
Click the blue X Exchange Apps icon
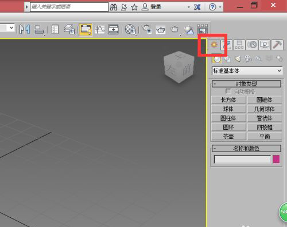pyautogui.click(x=197, y=7)
